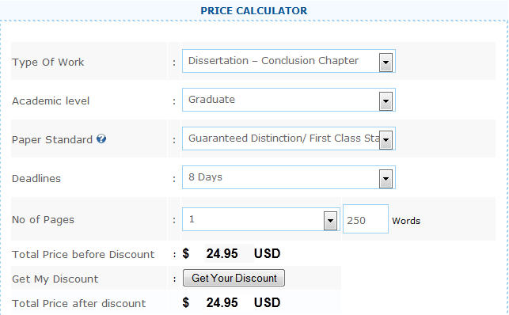Click the Get My Discount label
The height and width of the screenshot is (315, 509).
[x=55, y=279]
